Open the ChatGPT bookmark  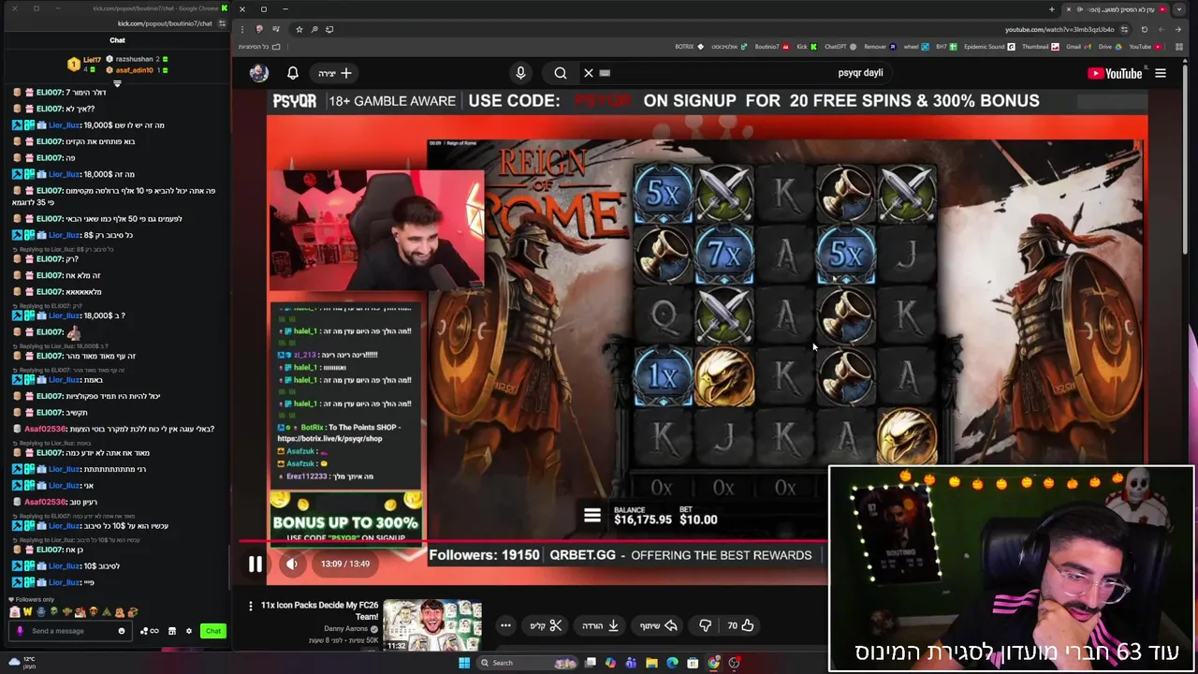click(x=840, y=47)
